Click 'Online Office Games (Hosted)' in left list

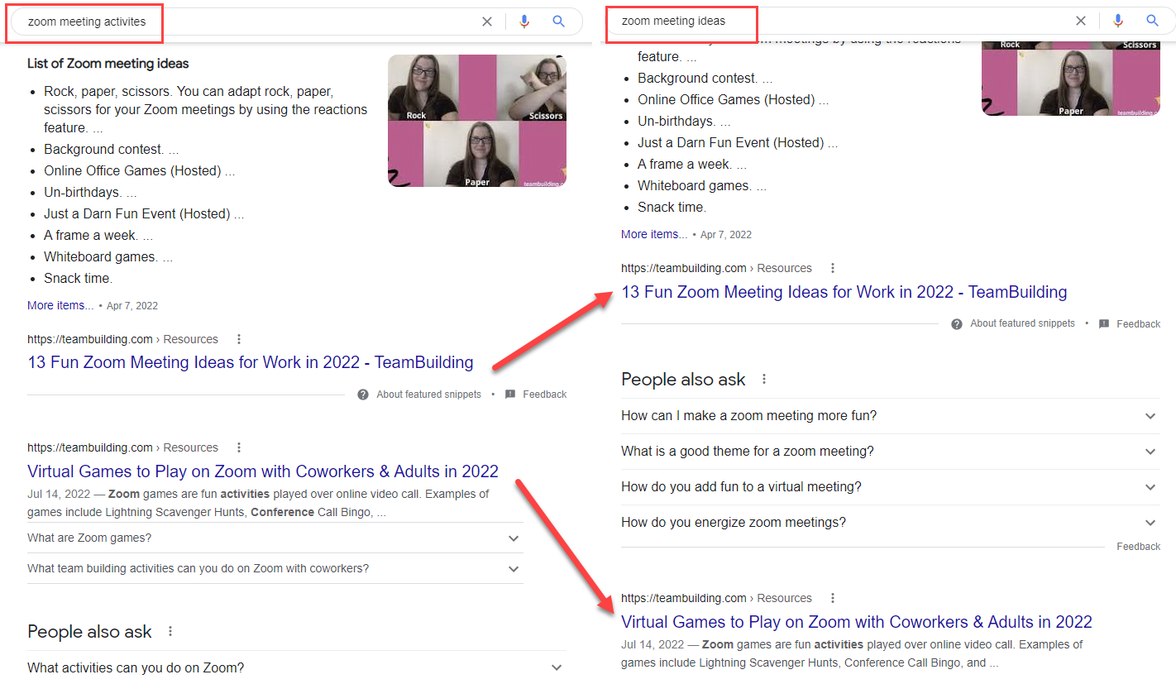tap(137, 171)
